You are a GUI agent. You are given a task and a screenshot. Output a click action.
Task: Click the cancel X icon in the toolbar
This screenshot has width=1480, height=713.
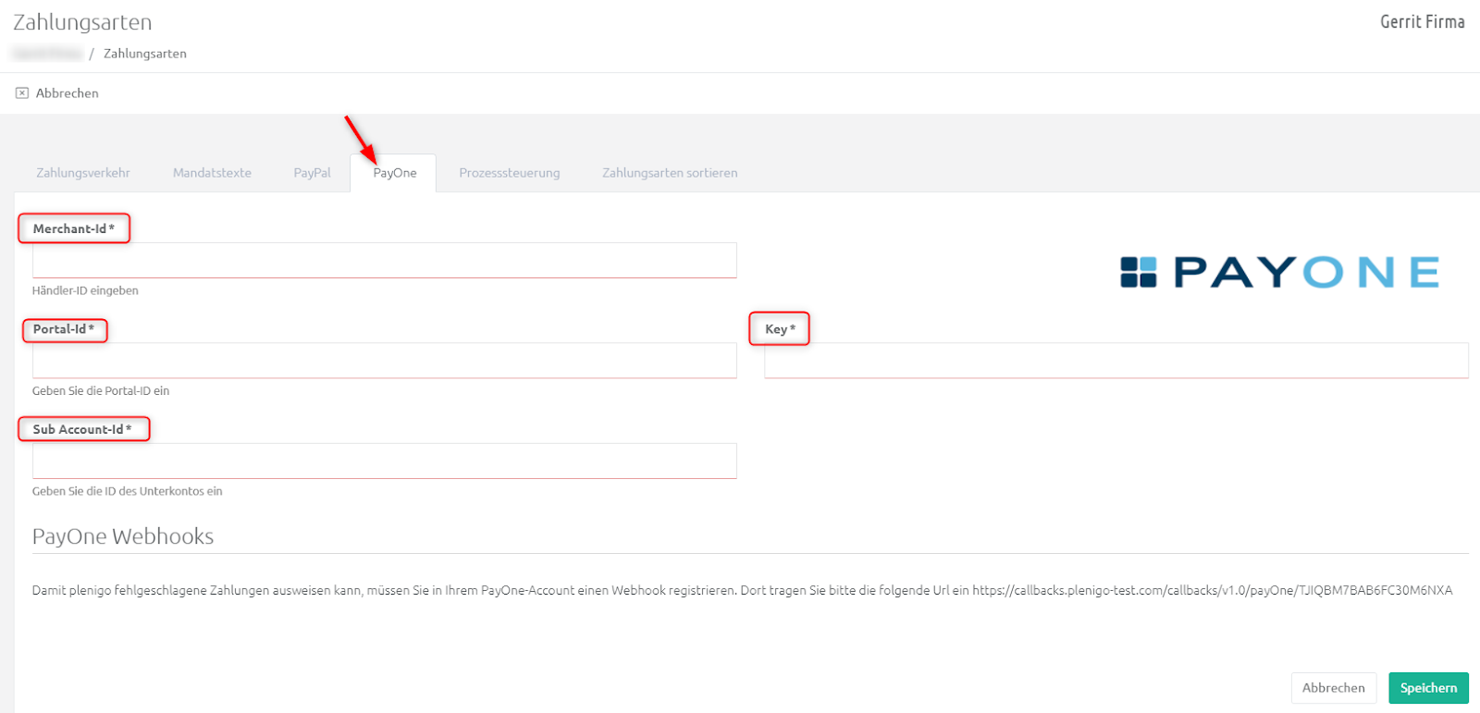(22, 93)
